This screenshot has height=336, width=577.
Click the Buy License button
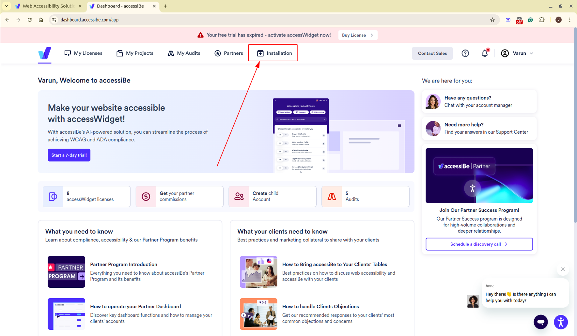[x=358, y=35]
